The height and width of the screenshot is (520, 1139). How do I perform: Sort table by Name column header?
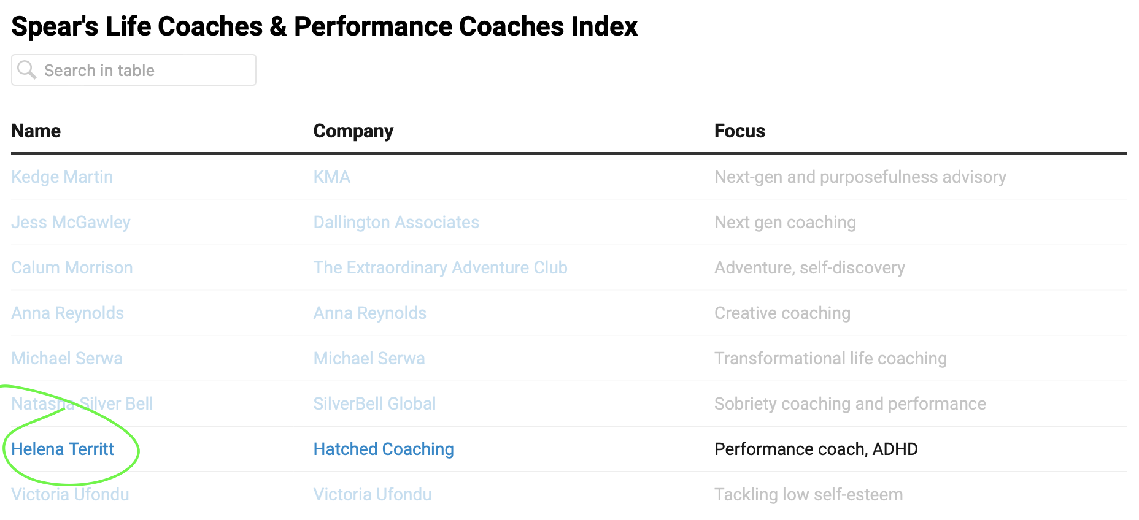pos(36,131)
